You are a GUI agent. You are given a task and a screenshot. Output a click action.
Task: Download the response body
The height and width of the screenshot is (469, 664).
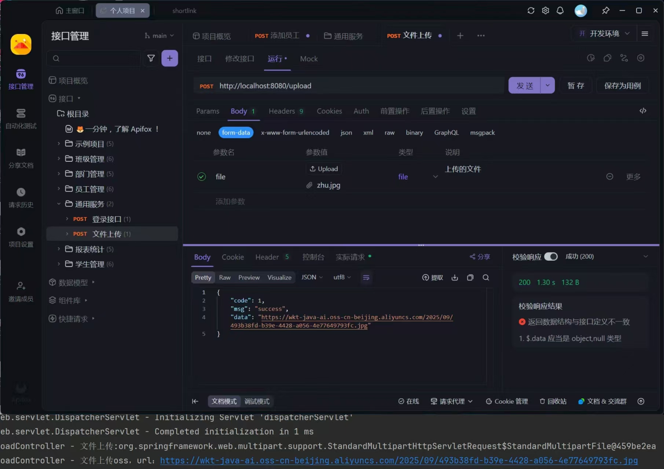click(x=455, y=278)
